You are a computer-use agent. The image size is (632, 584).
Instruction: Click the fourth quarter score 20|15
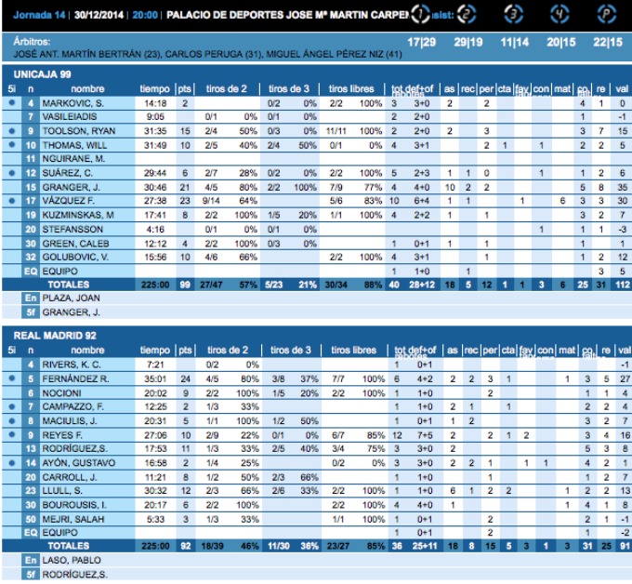click(561, 42)
